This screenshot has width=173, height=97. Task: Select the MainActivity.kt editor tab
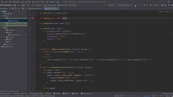click(x=52, y=8)
